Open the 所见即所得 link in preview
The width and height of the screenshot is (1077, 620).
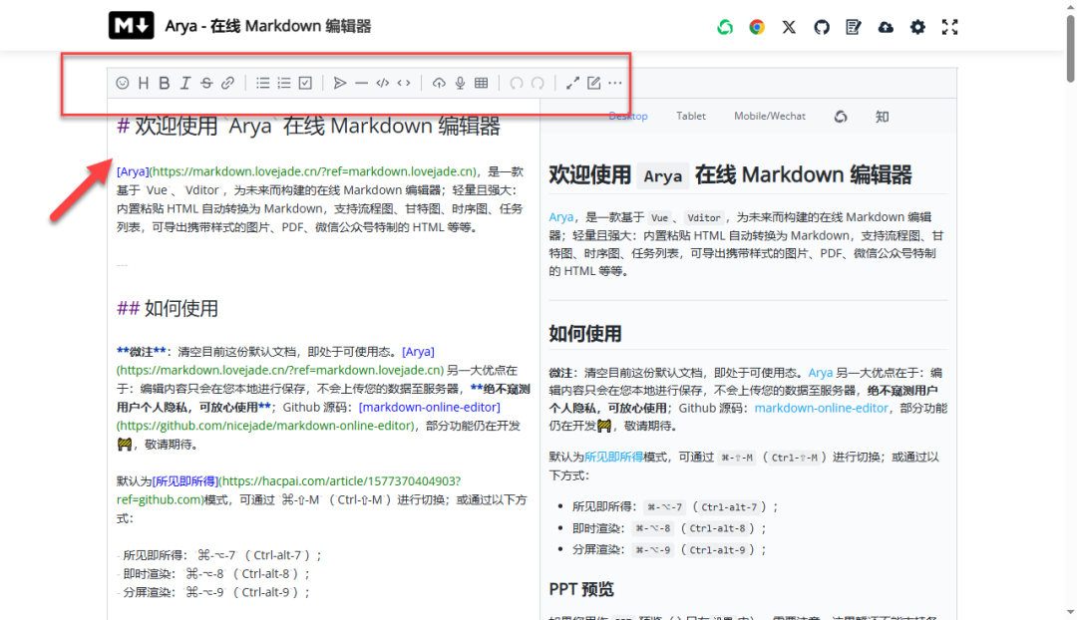pos(614,457)
